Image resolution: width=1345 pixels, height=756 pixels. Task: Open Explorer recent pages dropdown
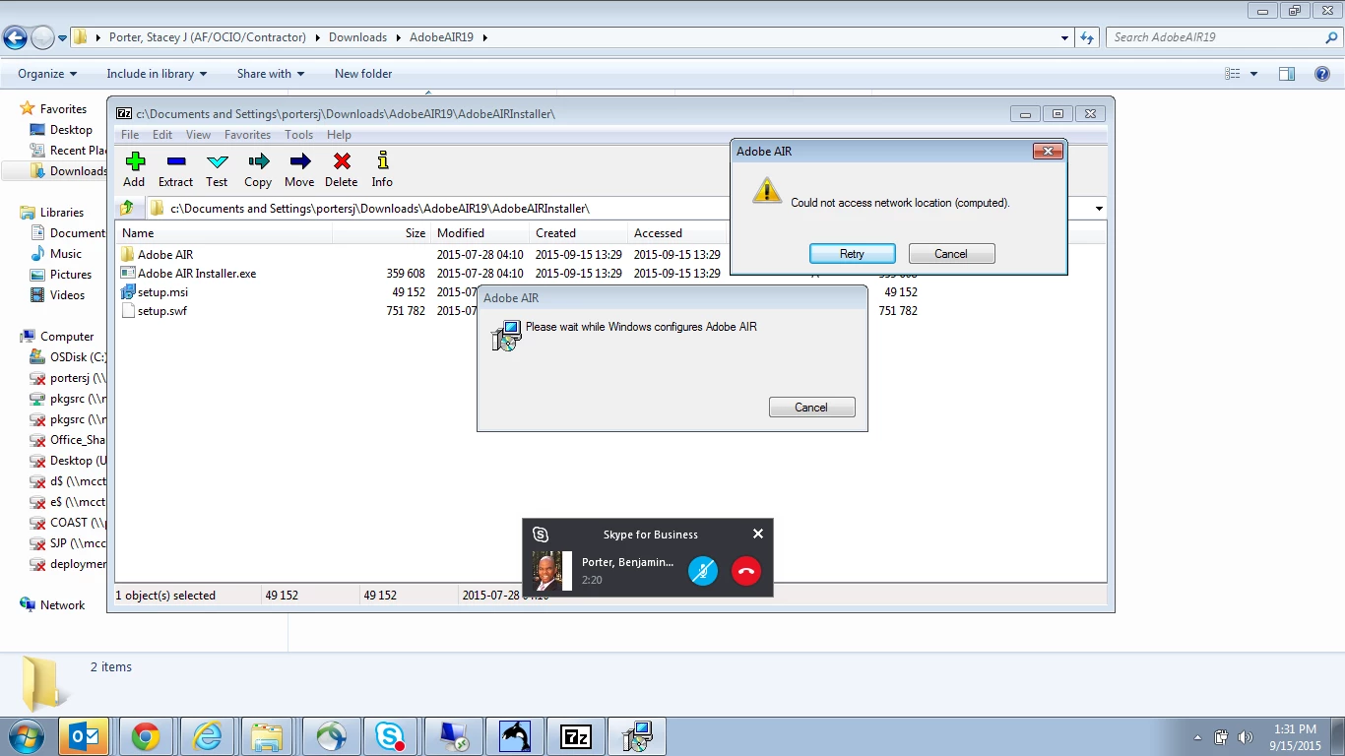click(x=63, y=38)
